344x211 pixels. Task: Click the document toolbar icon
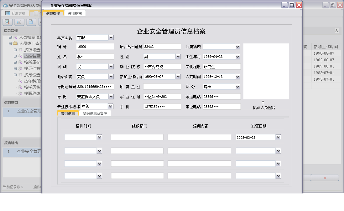(31, 22)
